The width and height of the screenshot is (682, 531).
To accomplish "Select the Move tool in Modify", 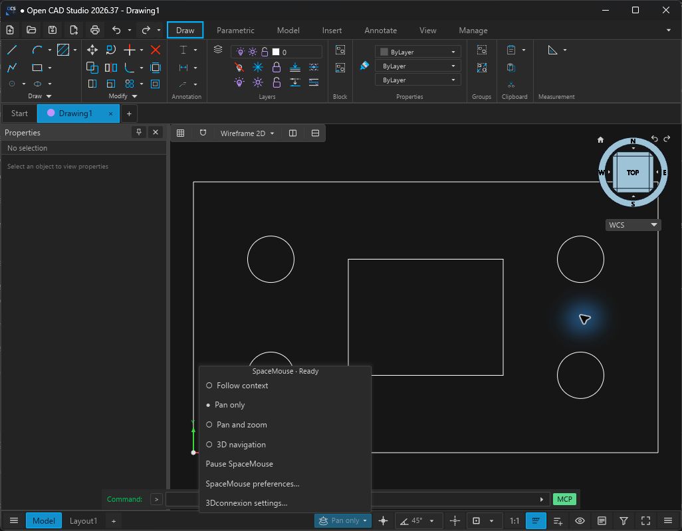I will coord(92,50).
